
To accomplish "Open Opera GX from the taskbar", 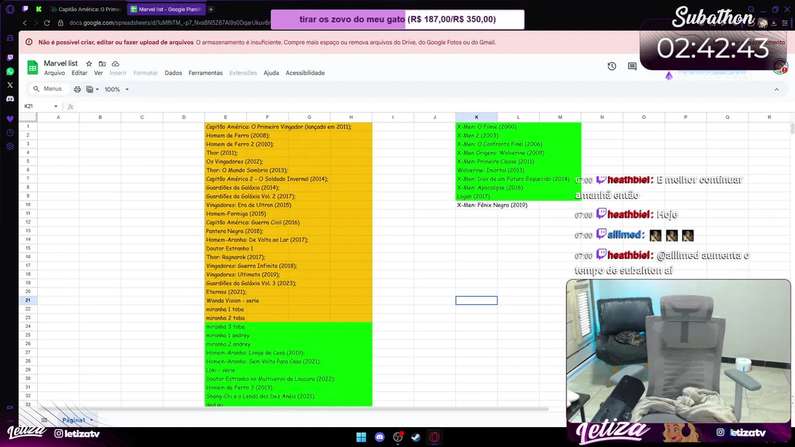I will tap(434, 437).
